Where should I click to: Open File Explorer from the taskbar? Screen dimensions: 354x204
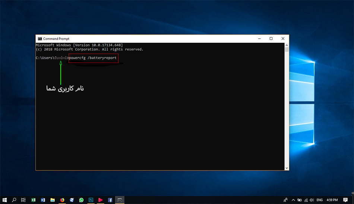click(53, 200)
